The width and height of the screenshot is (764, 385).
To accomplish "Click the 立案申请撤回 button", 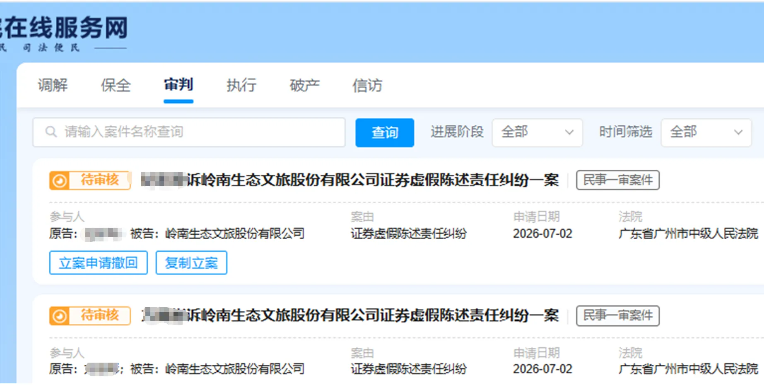I will 99,262.
